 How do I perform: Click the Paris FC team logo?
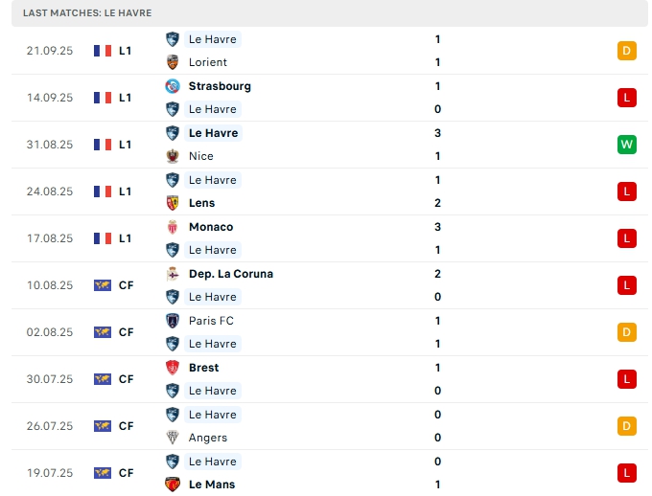(173, 321)
